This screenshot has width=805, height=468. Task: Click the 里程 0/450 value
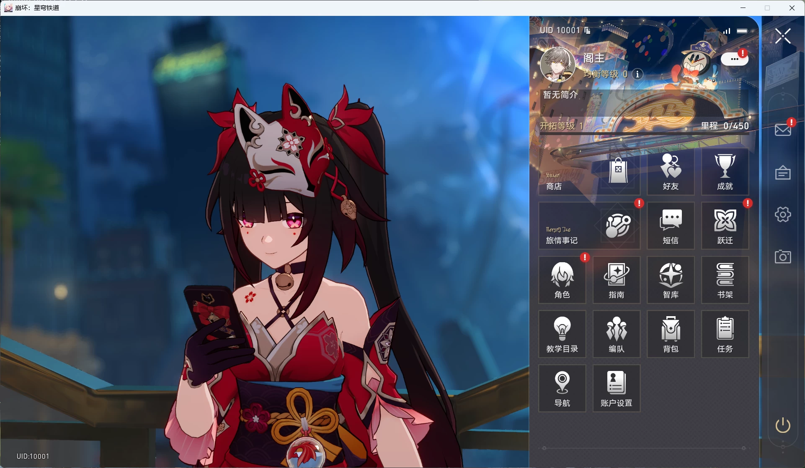(x=725, y=126)
